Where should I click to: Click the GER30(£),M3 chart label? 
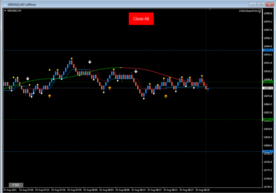(14, 11)
